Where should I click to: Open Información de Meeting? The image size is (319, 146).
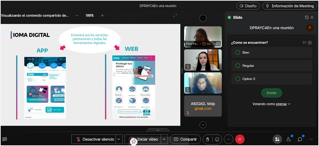[x=290, y=6]
